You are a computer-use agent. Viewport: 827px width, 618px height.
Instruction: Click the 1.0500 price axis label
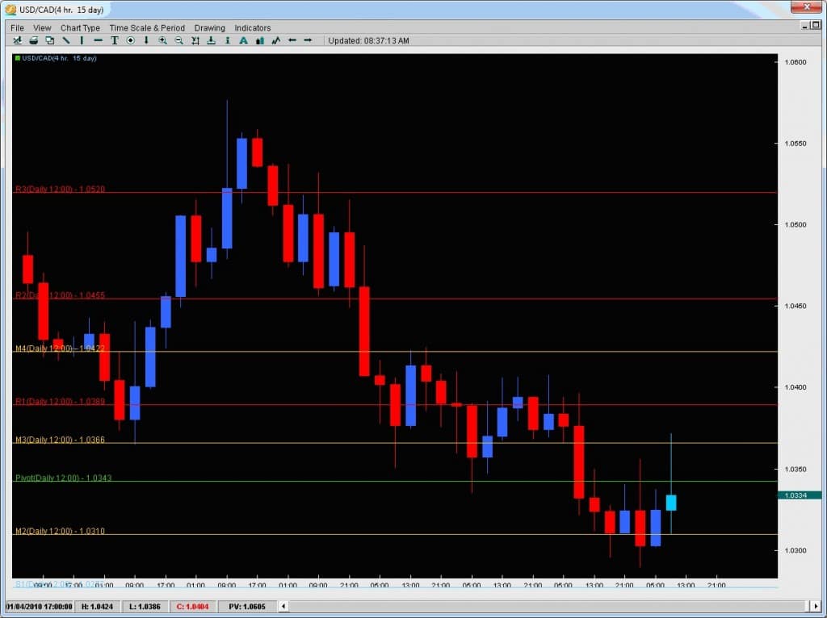[796, 225]
